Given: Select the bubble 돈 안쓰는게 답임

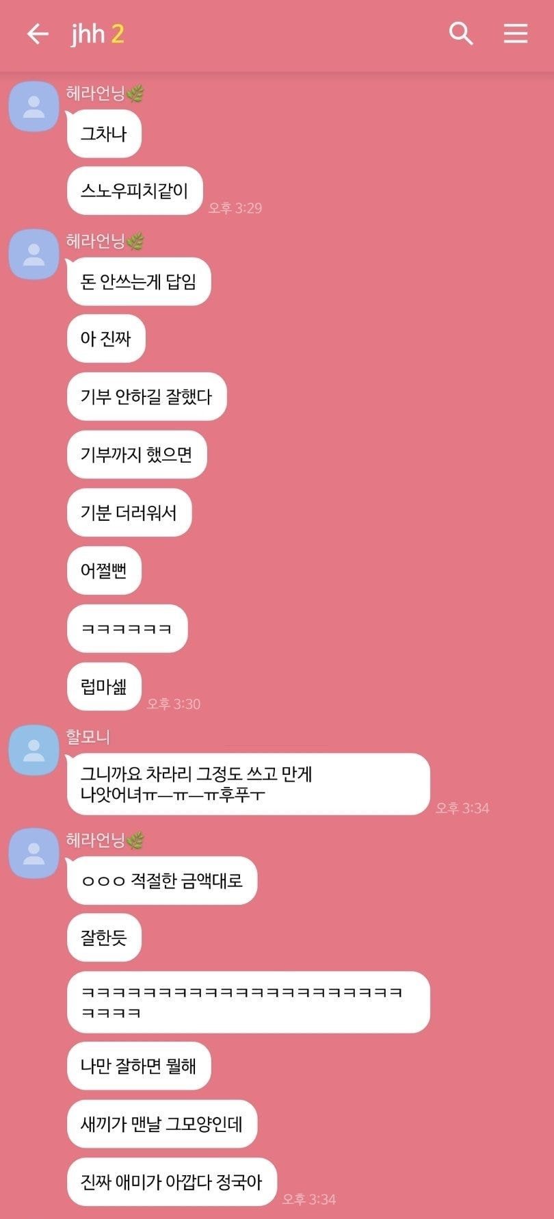Looking at the screenshot, I should point(139,281).
